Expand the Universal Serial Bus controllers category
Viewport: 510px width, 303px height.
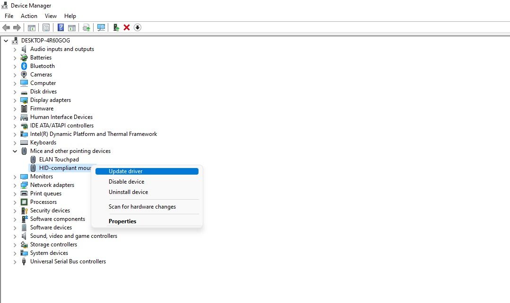point(15,261)
